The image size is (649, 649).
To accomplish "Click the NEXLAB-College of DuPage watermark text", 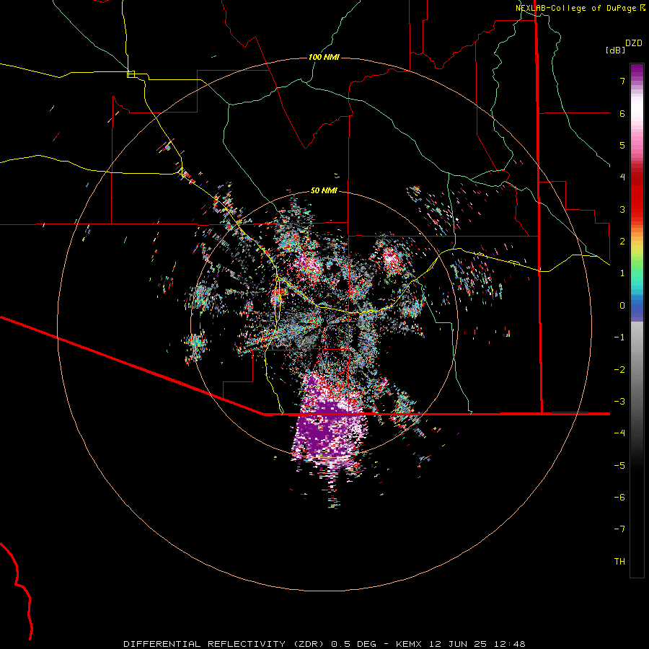I will pos(580,8).
